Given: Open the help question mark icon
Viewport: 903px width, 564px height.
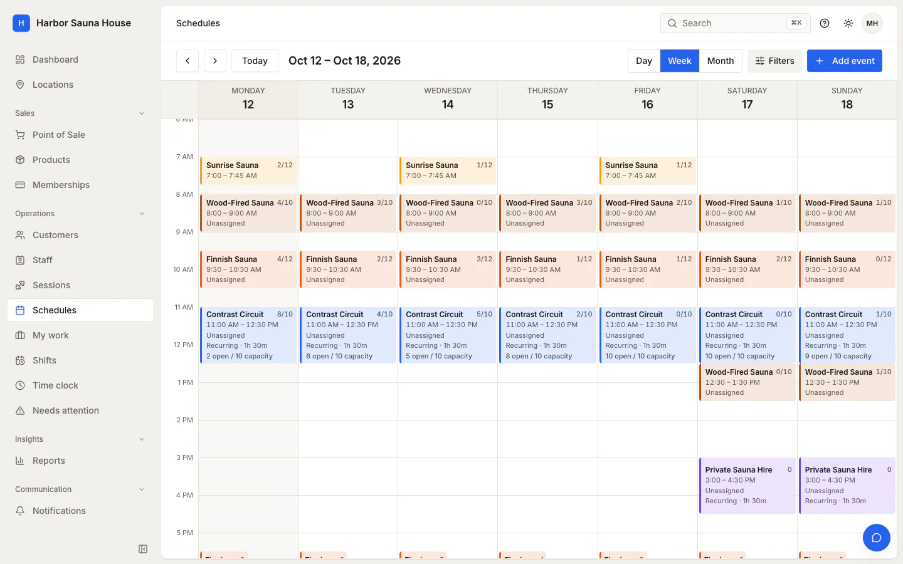Looking at the screenshot, I should (x=825, y=23).
